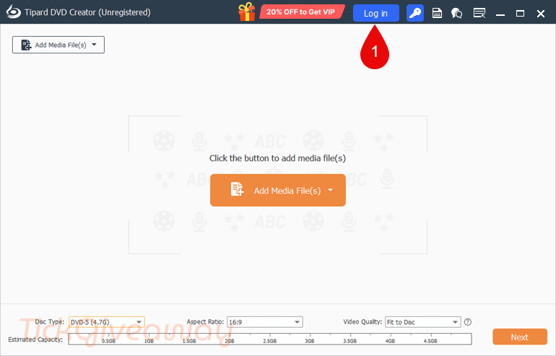This screenshot has width=556, height=356.
Task: Maximize the Tipard DVD Creator window
Action: point(520,14)
